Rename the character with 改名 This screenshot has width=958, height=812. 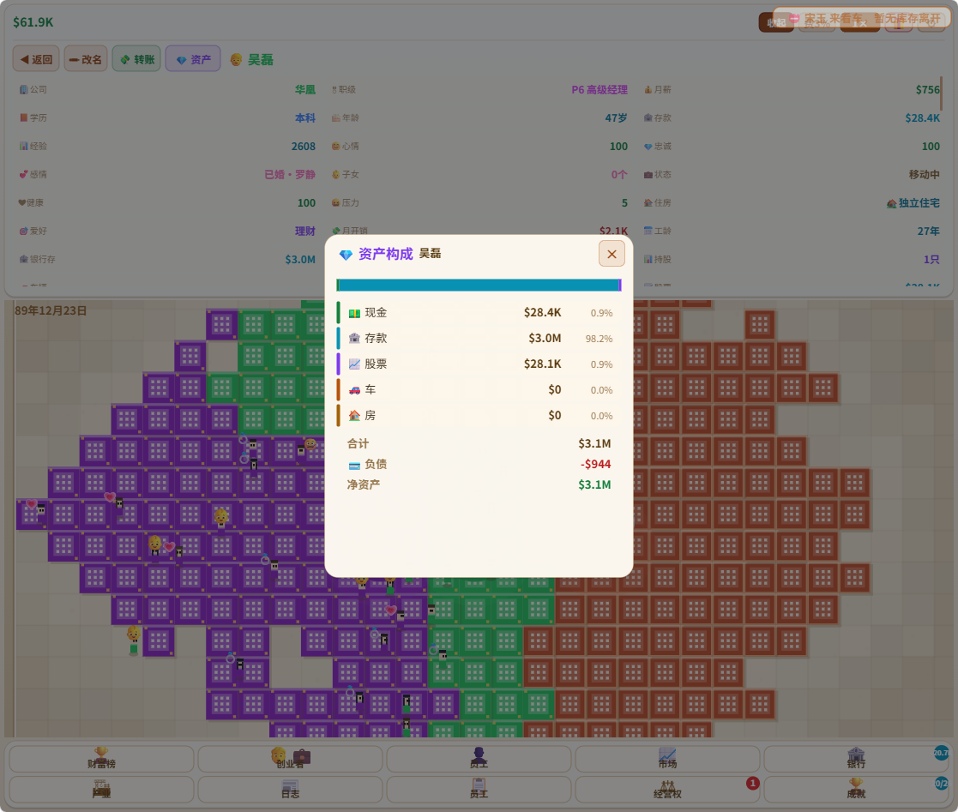86,59
